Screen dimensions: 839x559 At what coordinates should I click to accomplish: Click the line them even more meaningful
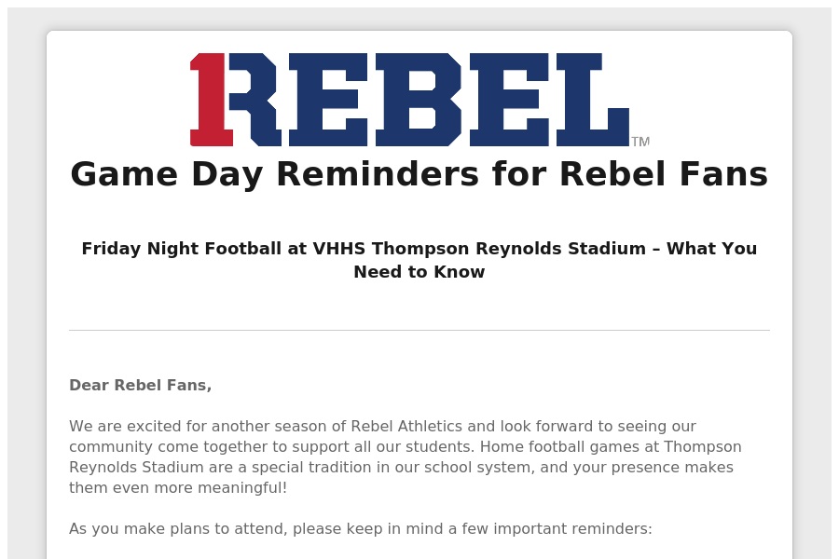pos(178,488)
